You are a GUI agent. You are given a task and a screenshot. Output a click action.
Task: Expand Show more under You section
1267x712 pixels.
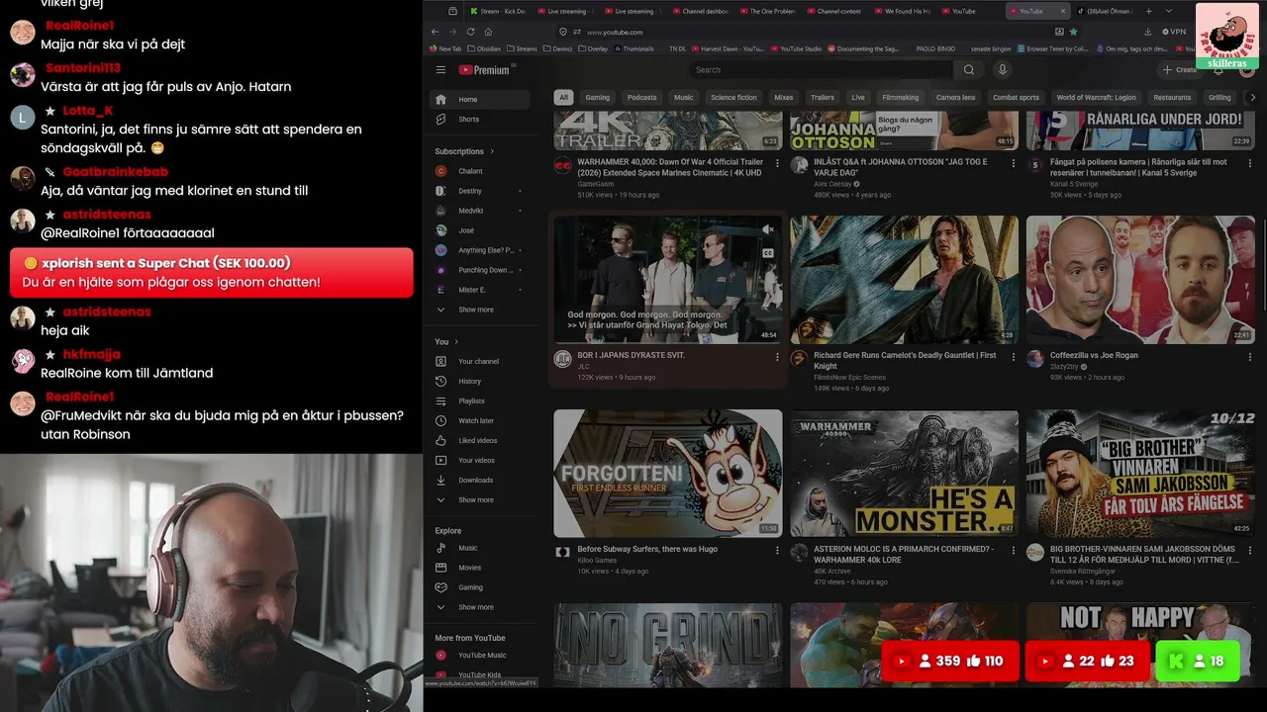click(x=480, y=500)
